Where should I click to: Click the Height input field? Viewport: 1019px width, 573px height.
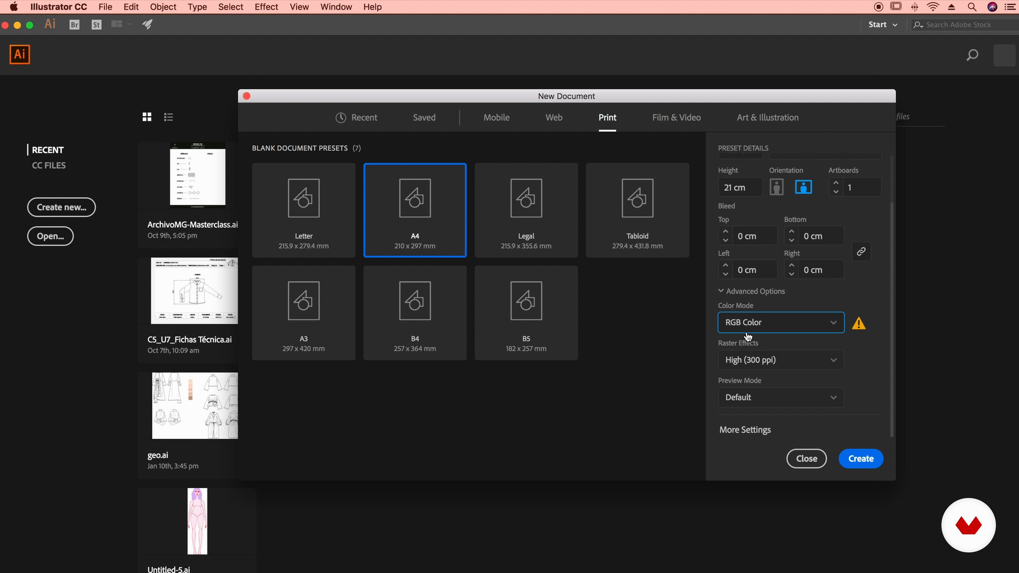click(740, 187)
